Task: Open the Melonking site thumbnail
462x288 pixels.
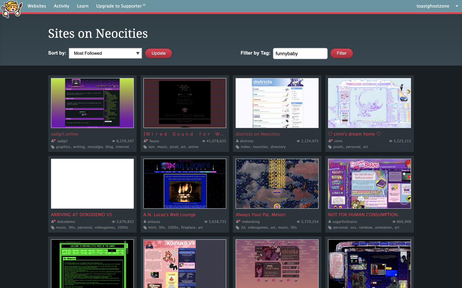Action: point(277,184)
